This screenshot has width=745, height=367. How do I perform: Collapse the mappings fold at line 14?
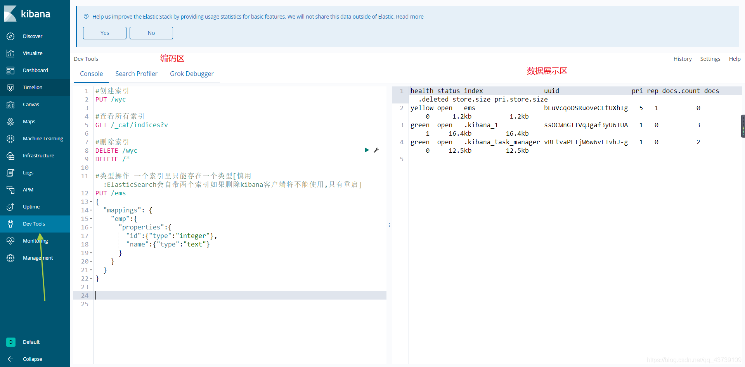point(91,210)
